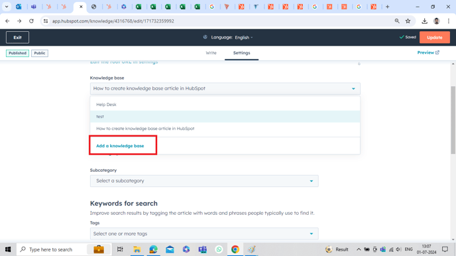This screenshot has width=456, height=256.
Task: Open the Select a subcategory dropdown
Action: (204, 180)
